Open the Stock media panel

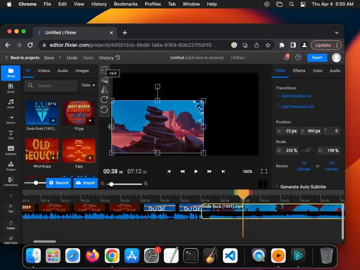[x=11, y=88]
